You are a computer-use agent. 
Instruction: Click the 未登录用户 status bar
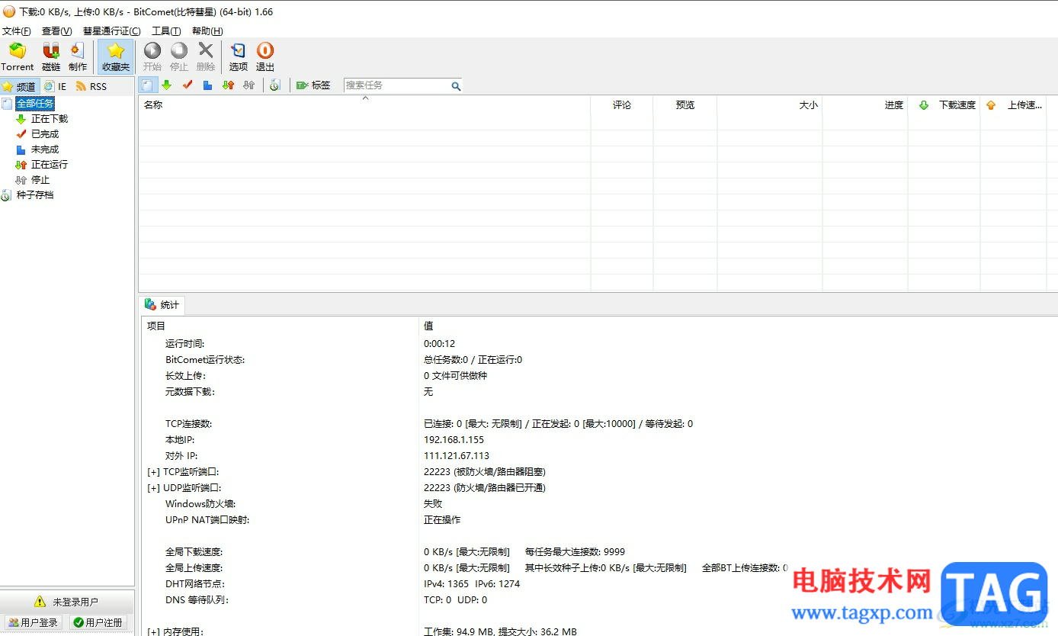[67, 602]
